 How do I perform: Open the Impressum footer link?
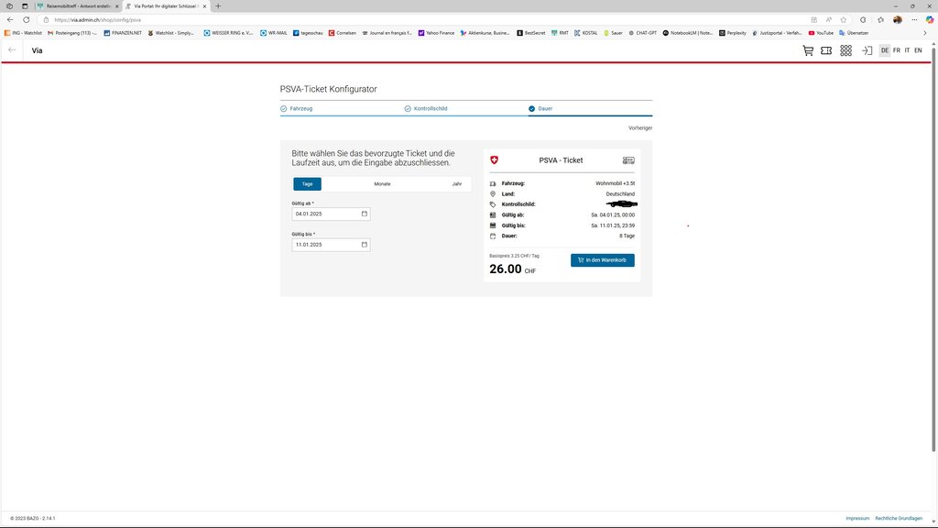tap(857, 519)
